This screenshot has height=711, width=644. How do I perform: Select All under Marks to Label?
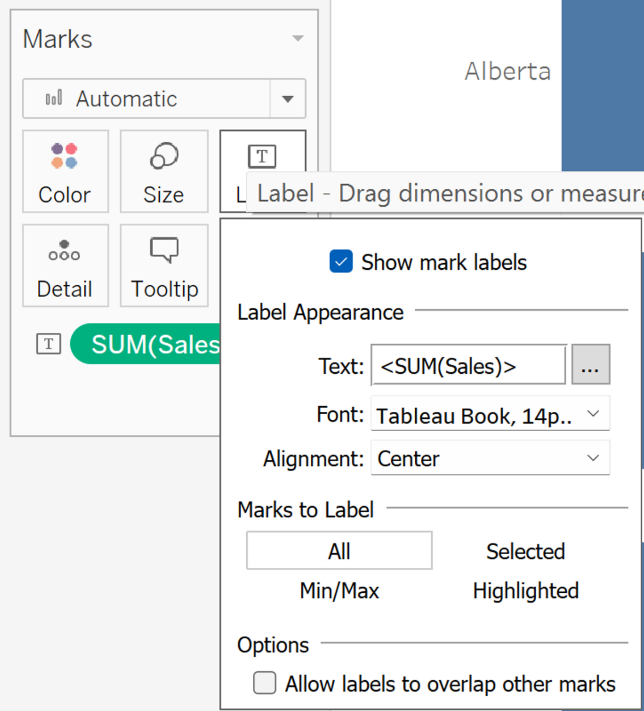pos(339,551)
